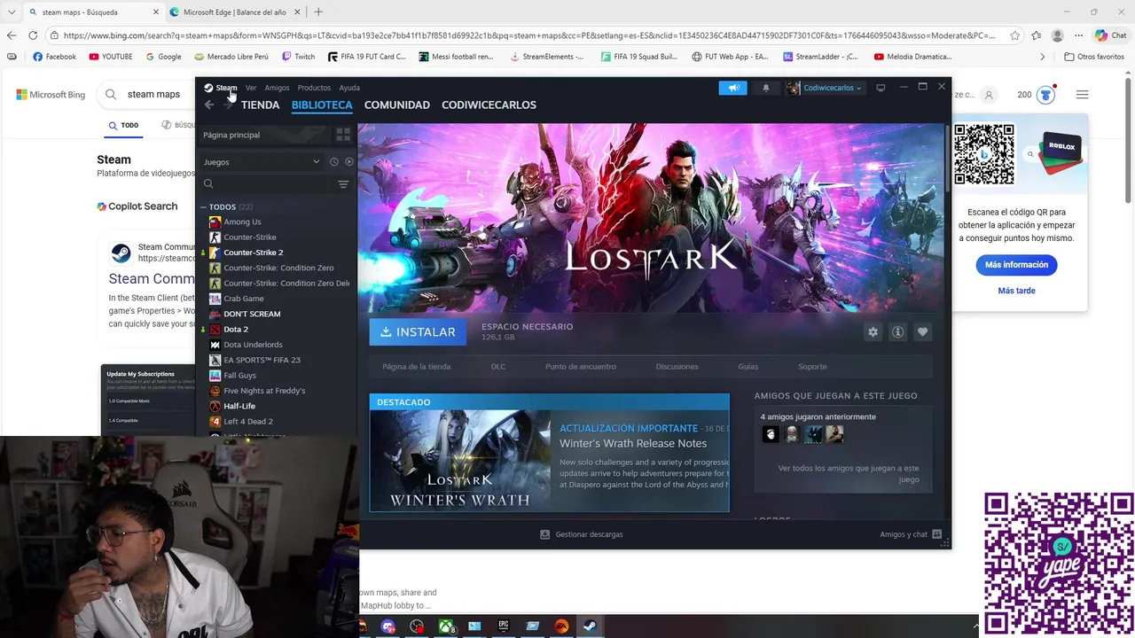Viewport: 1135px width, 638px height.
Task: Click Lost Ark DLC link
Action: [x=498, y=366]
